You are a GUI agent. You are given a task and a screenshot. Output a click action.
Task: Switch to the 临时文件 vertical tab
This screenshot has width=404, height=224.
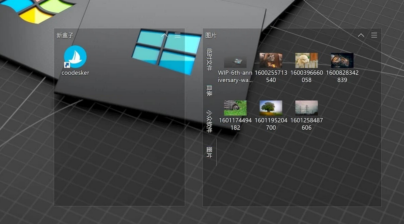click(x=209, y=59)
